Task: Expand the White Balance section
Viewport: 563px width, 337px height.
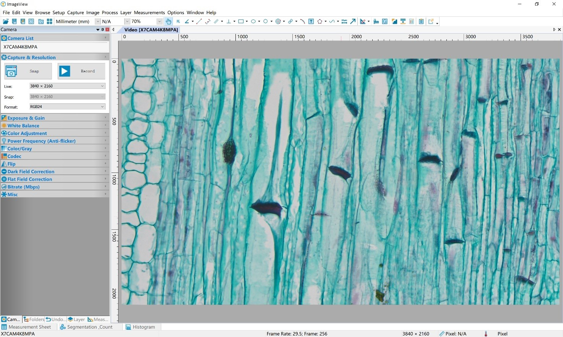Action: pos(23,126)
